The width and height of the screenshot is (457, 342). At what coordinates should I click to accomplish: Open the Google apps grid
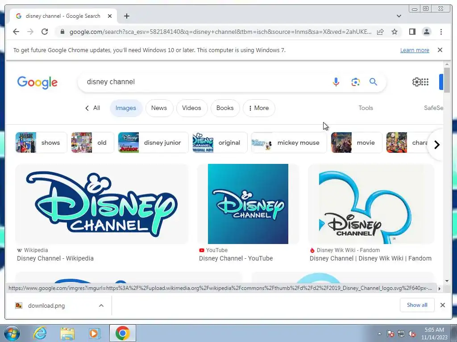pyautogui.click(x=425, y=82)
